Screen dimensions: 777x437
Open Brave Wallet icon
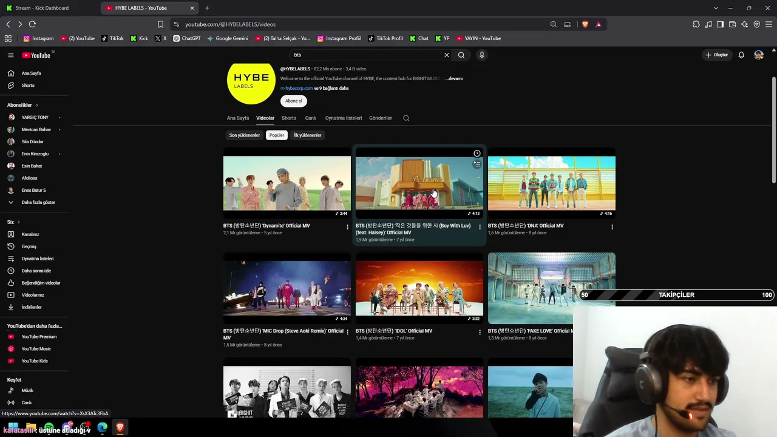(733, 24)
